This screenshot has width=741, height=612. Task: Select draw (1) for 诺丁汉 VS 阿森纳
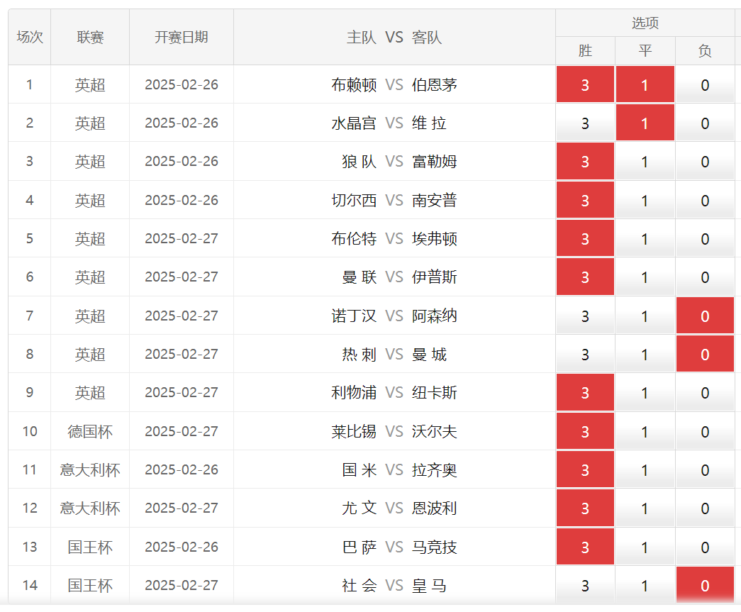point(645,315)
